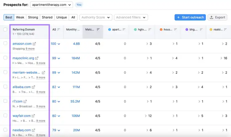The image size is (231, 137).
Task: Open nasdaq.com external link icon
Action: coord(34,130)
